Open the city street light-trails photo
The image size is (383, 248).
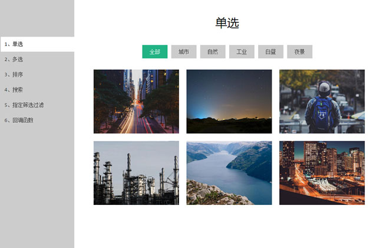pos(136,102)
